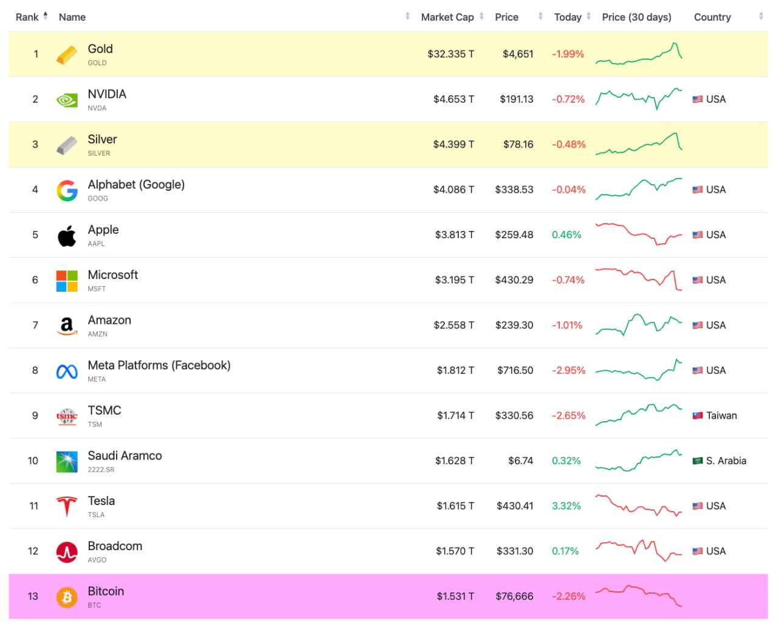Sort table by Rank column arrows

[46, 16]
